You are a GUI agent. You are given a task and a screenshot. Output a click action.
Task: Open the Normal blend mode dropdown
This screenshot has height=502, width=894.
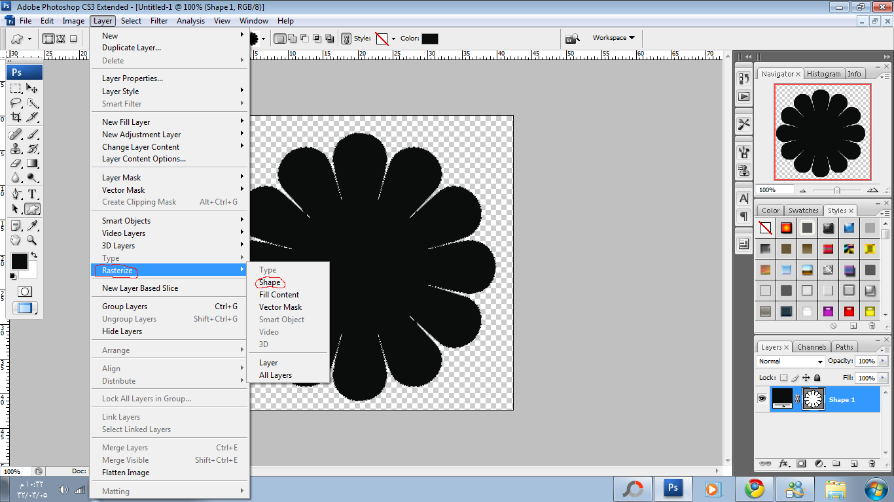[x=791, y=361]
